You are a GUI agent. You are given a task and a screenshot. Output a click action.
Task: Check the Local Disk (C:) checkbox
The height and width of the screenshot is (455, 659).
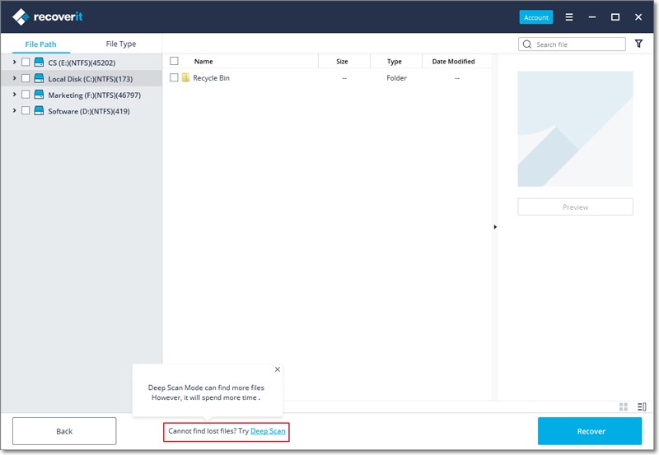[x=26, y=78]
